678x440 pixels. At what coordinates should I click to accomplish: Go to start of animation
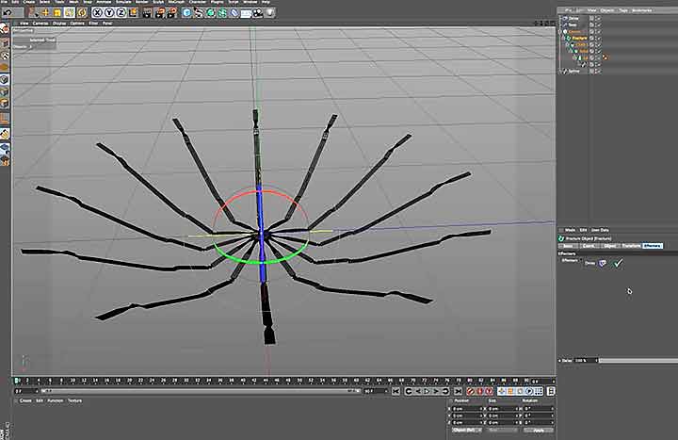(396, 391)
